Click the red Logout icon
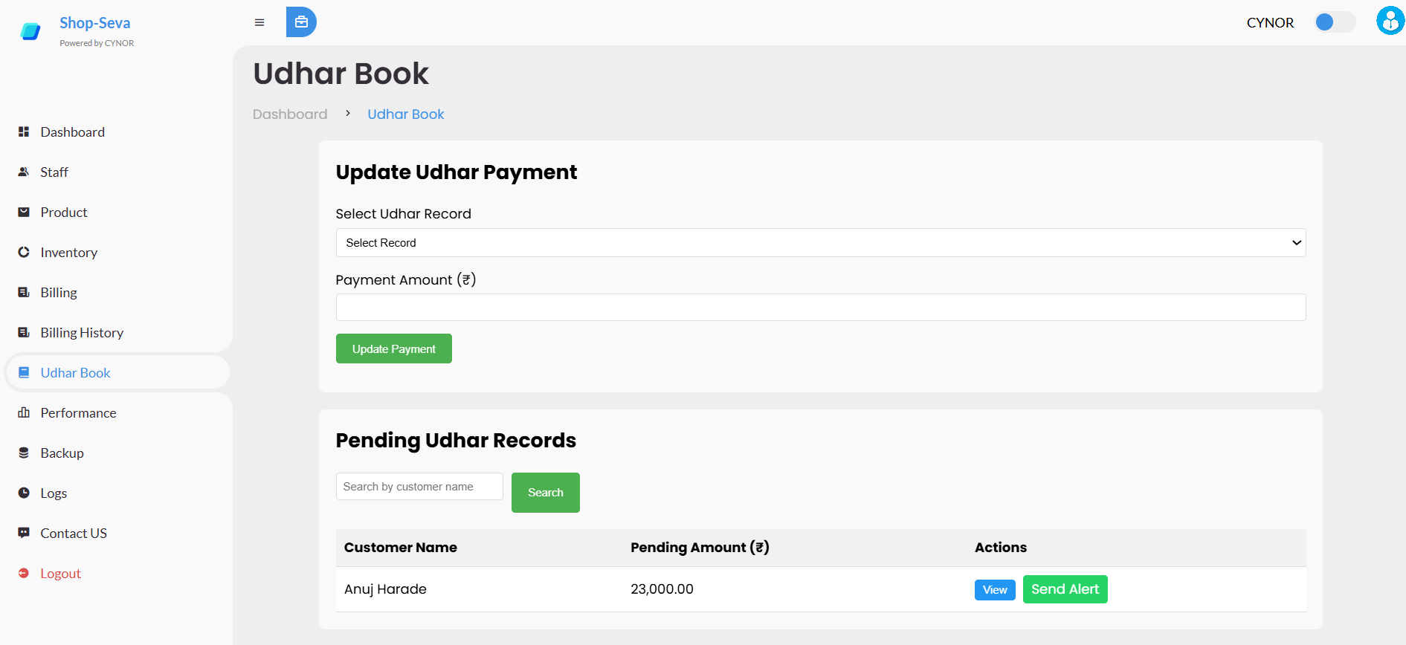 point(24,573)
